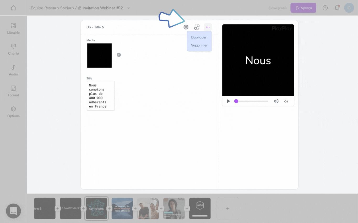358x223 pixels.
Task: Select the 'comptons' France map slide
Action: point(96,208)
